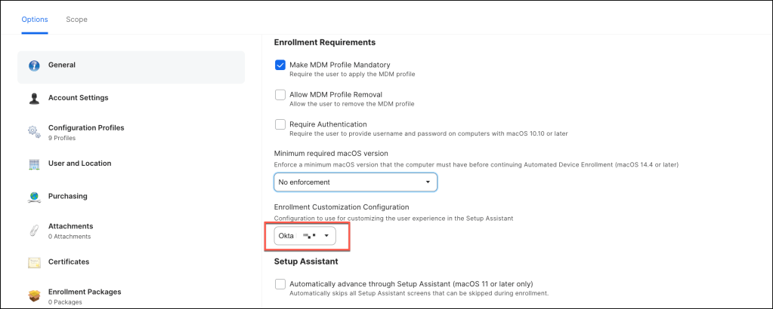Select the Options tab

34,20
